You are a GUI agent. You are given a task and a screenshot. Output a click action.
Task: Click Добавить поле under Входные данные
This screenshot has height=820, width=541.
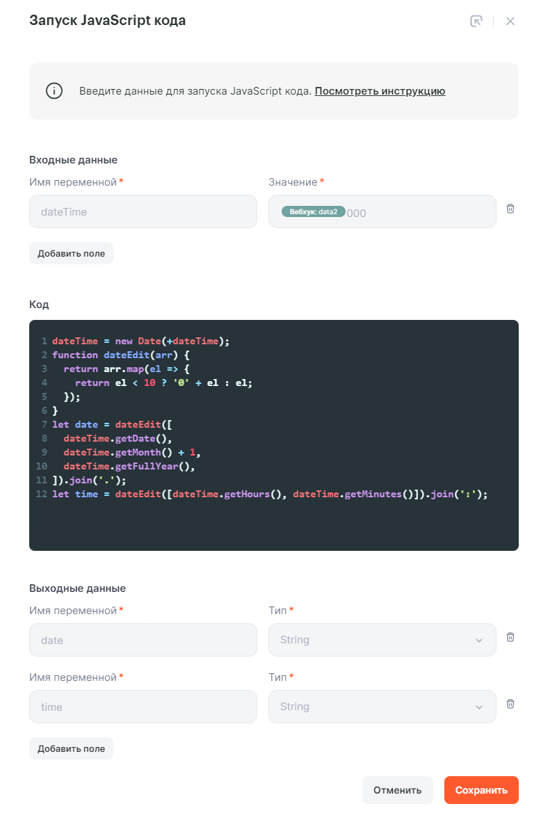[71, 253]
